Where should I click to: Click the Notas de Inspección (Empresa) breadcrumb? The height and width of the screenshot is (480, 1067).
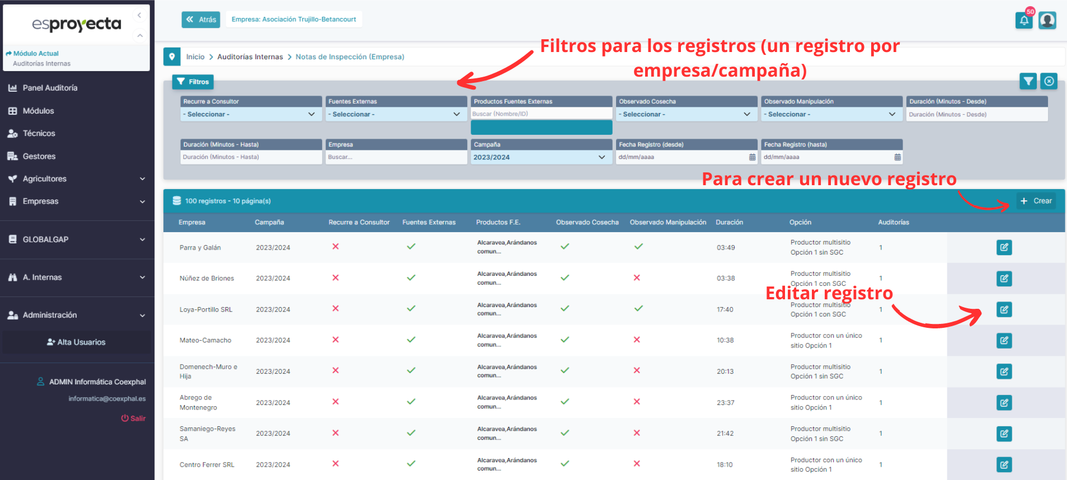pyautogui.click(x=350, y=57)
